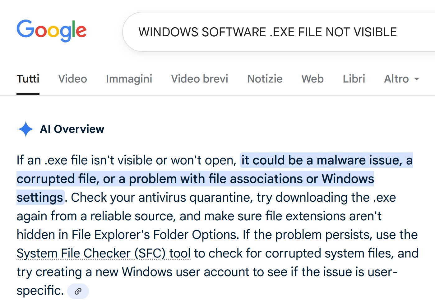The height and width of the screenshot is (300, 435).
Task: Click inside the search query field
Action: click(279, 32)
